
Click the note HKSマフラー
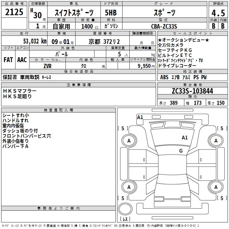pyautogui.click(x=20, y=91)
